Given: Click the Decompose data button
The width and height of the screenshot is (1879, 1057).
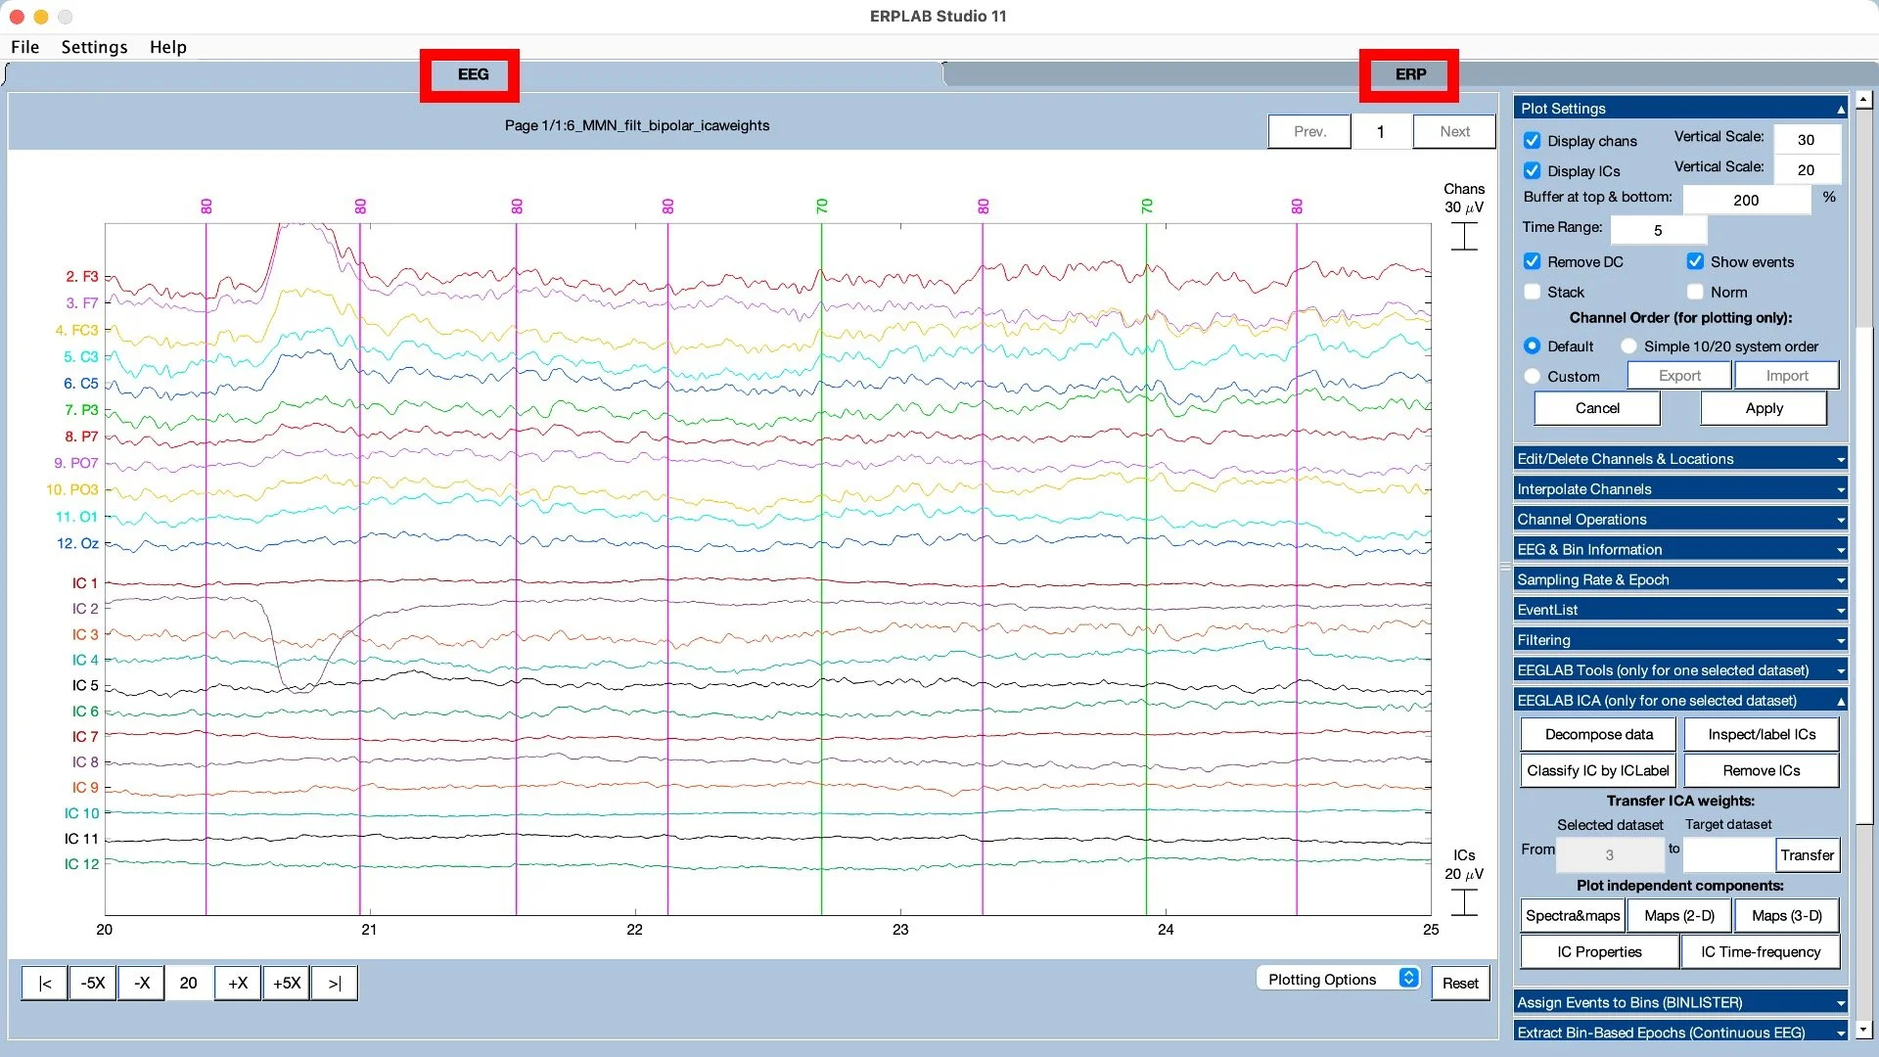Looking at the screenshot, I should (1596, 734).
